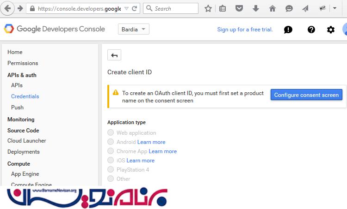The height and width of the screenshot is (209, 347).
Task: Open Credentials in the sidebar
Action: [25, 96]
